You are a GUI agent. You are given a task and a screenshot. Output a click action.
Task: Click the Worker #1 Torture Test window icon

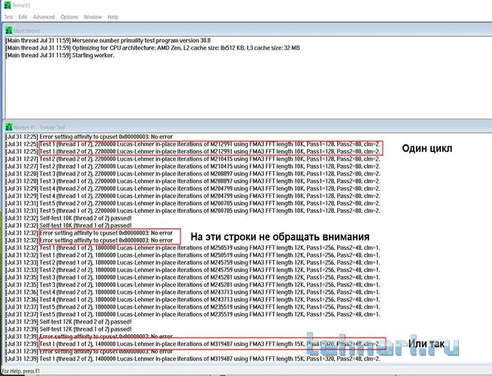(x=9, y=127)
